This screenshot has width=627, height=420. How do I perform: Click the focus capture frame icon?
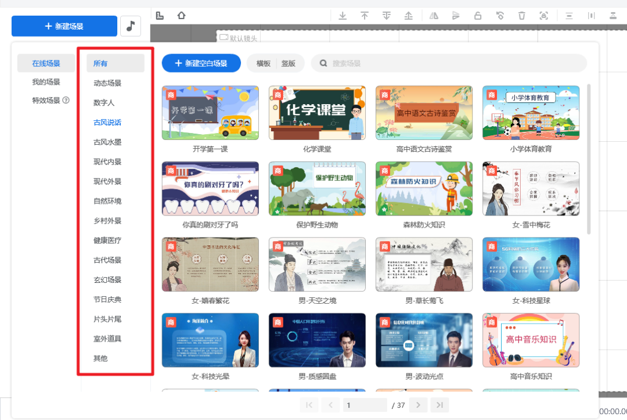tap(544, 16)
